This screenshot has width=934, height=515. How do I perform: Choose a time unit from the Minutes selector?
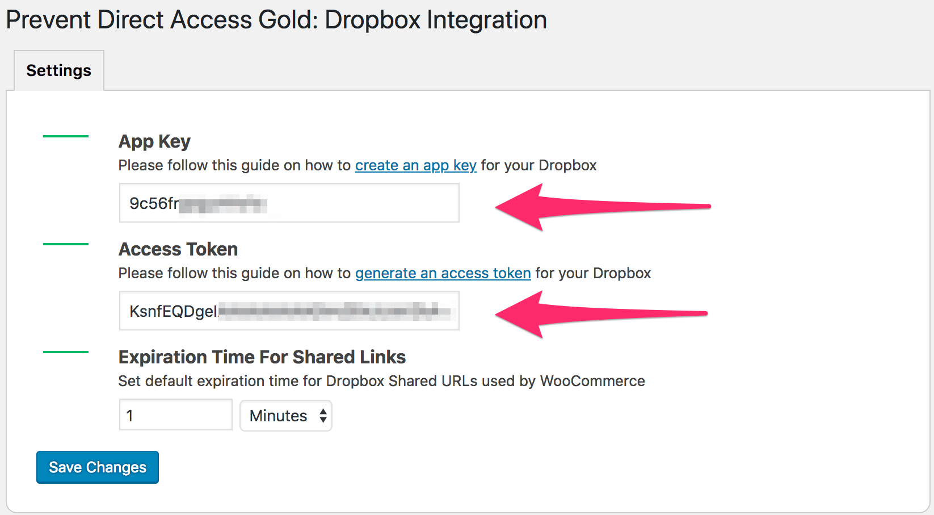tap(285, 416)
